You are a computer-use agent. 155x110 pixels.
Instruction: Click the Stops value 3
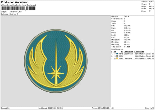click(124, 21)
